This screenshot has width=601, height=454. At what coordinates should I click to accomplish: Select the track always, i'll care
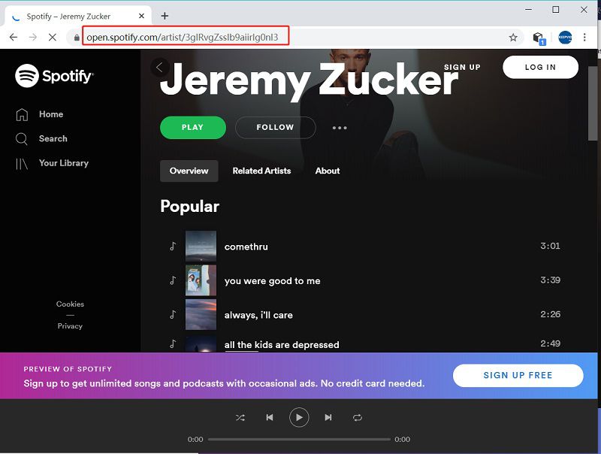[x=258, y=315]
